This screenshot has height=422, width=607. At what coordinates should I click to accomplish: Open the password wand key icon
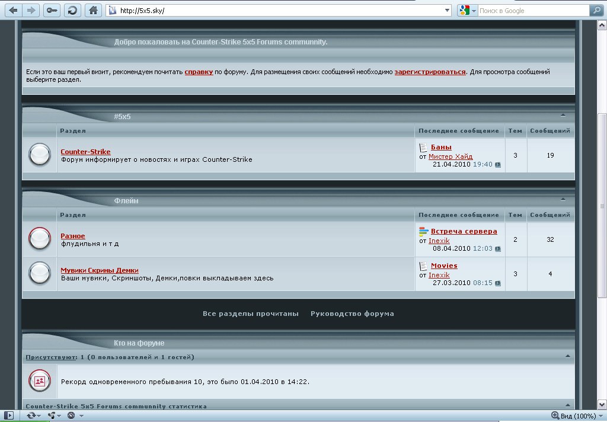(52, 11)
